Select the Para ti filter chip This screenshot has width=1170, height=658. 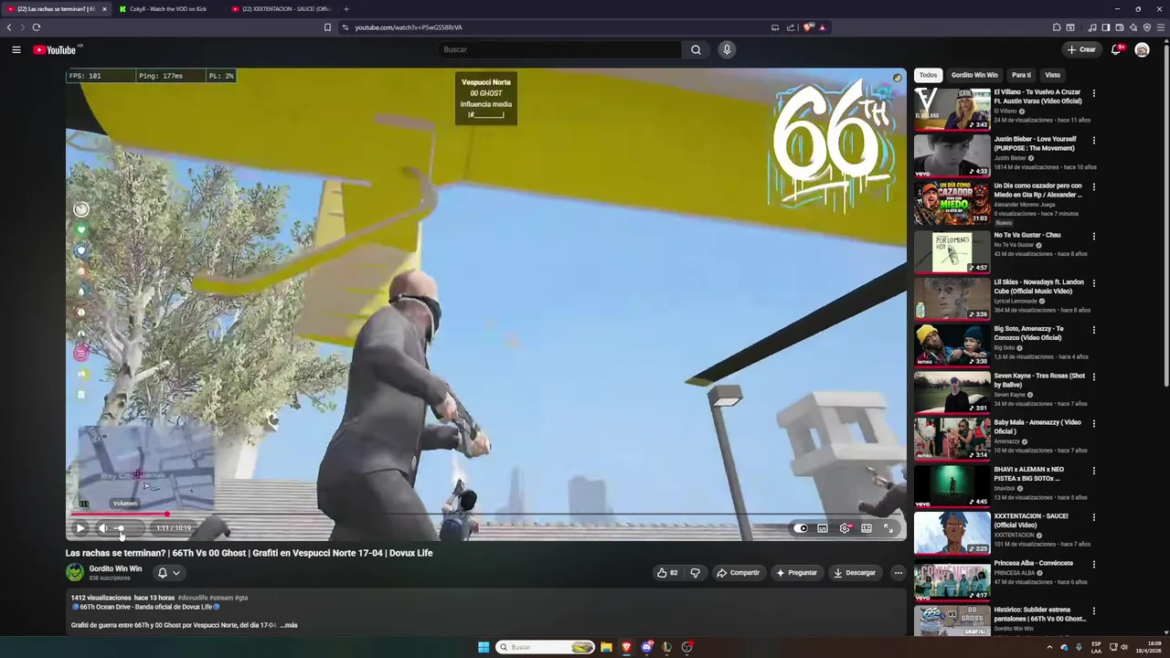(x=1021, y=75)
